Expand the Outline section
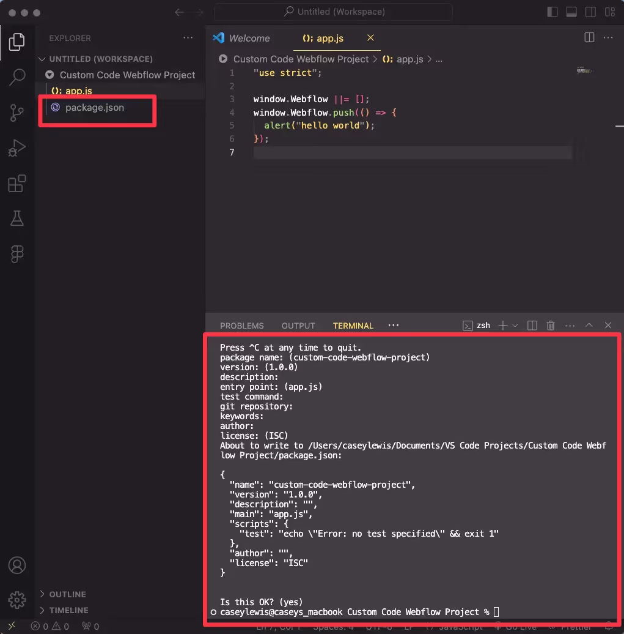 (67, 594)
